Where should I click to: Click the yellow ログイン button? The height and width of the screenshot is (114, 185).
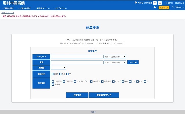pos(164,8)
